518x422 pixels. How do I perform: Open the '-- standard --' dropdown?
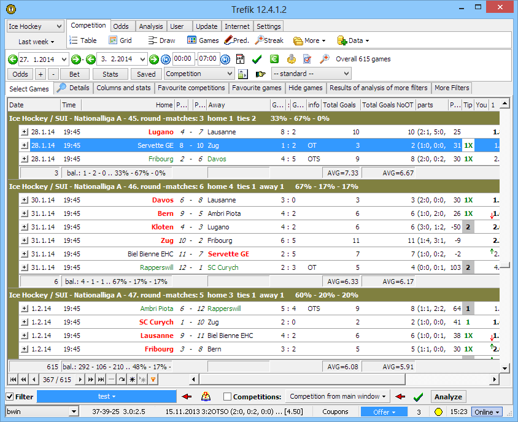click(311, 74)
